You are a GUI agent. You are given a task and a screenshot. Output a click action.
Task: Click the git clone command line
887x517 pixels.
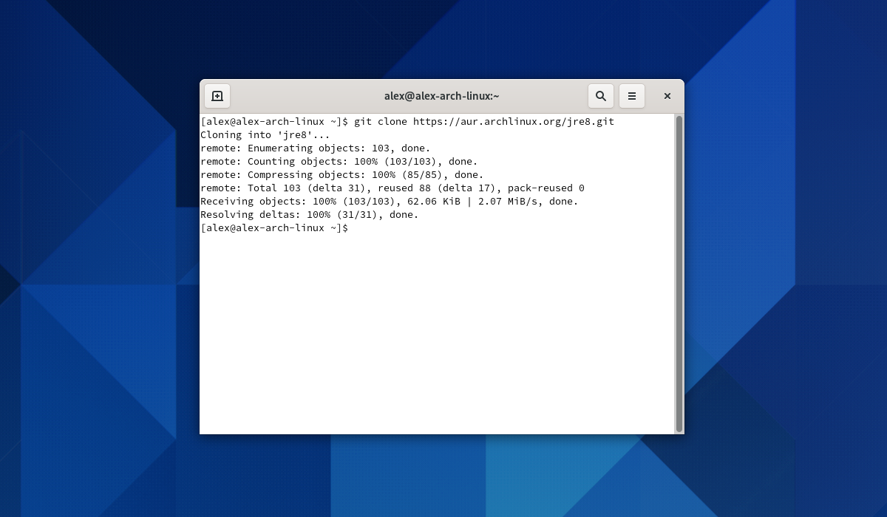coord(407,121)
